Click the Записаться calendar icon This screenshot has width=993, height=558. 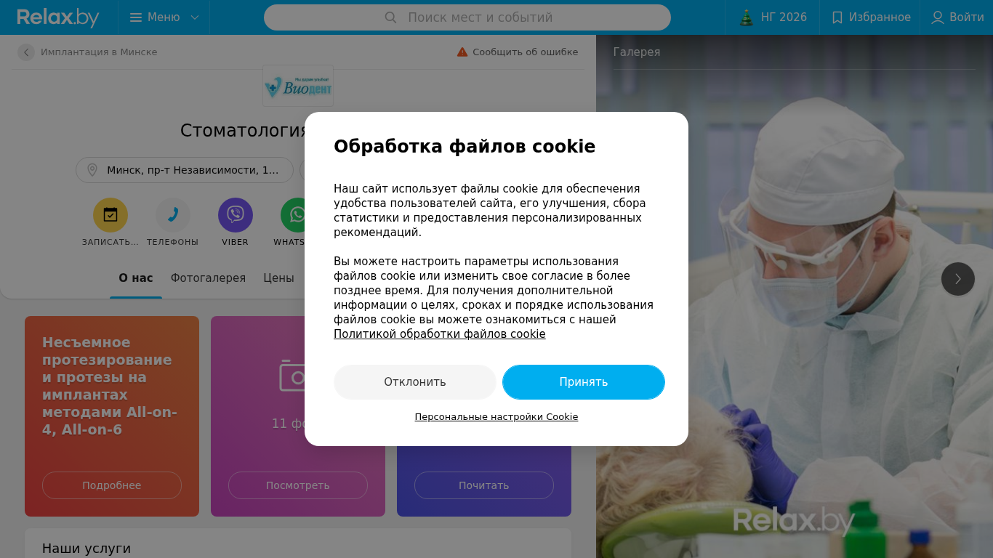point(110,215)
